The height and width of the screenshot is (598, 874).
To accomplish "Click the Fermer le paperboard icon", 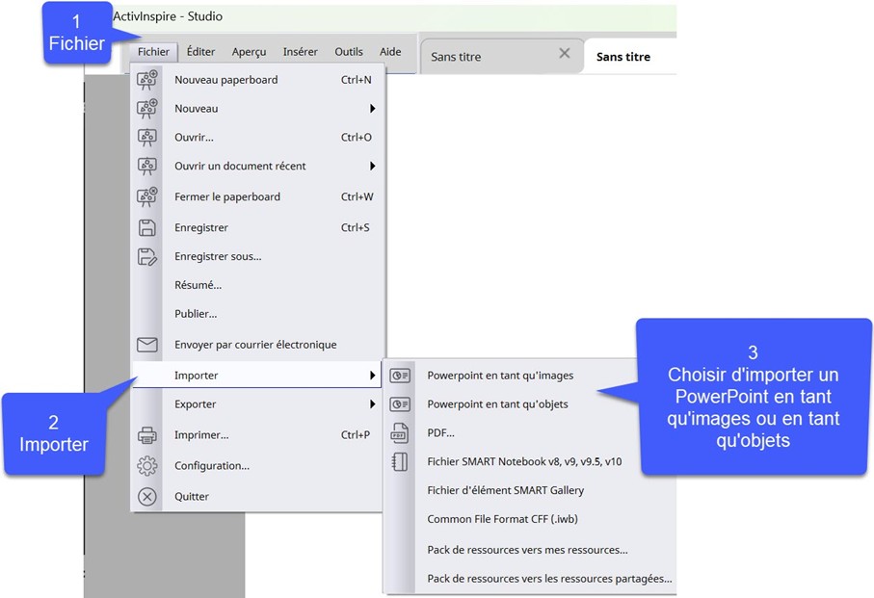I will pyautogui.click(x=147, y=196).
